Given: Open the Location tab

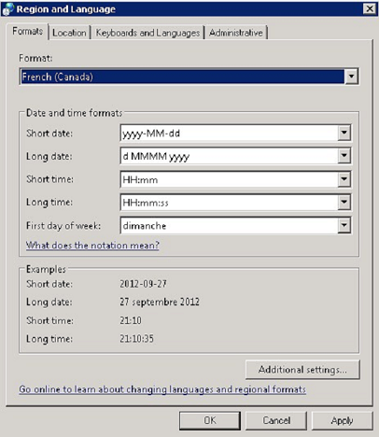Looking at the screenshot, I should coord(69,33).
